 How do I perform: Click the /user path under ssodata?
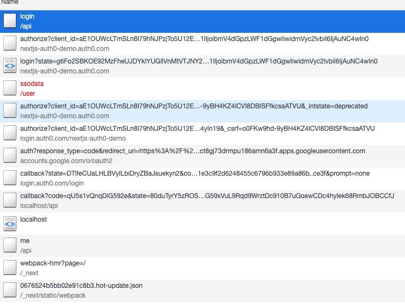[27, 94]
